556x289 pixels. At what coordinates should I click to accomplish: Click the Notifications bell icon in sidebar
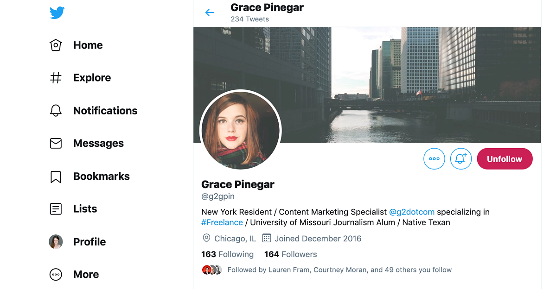(56, 110)
